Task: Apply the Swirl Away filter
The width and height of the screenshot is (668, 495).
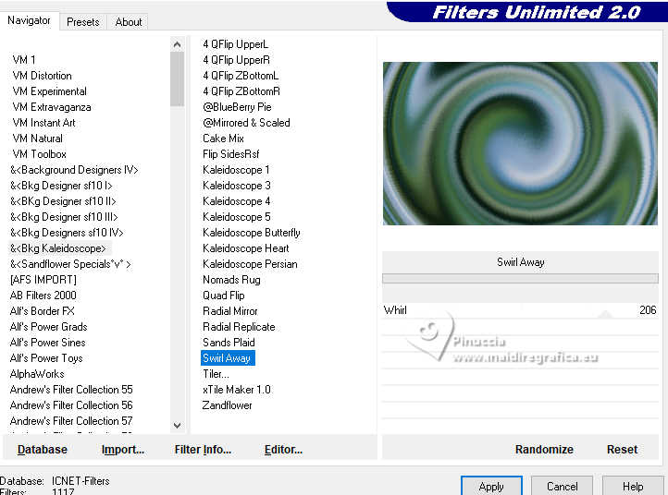Action: click(x=491, y=486)
